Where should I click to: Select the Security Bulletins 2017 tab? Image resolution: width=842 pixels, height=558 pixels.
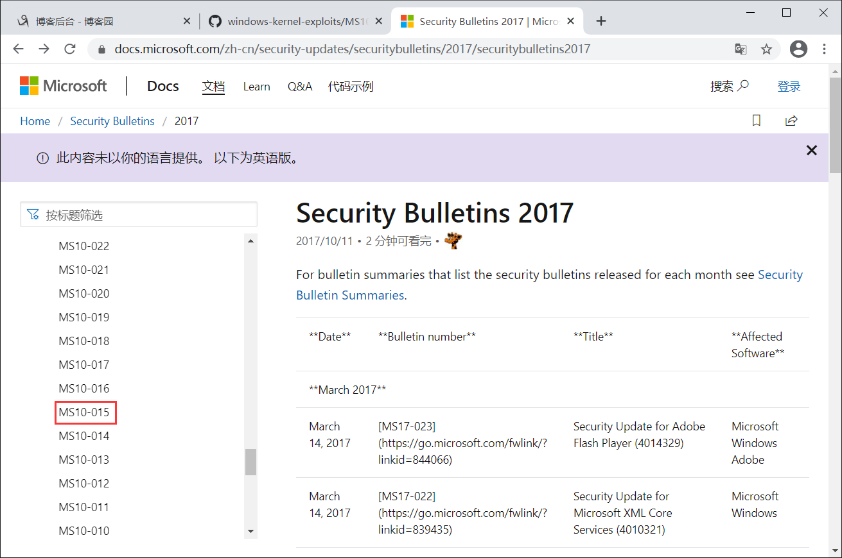click(487, 21)
